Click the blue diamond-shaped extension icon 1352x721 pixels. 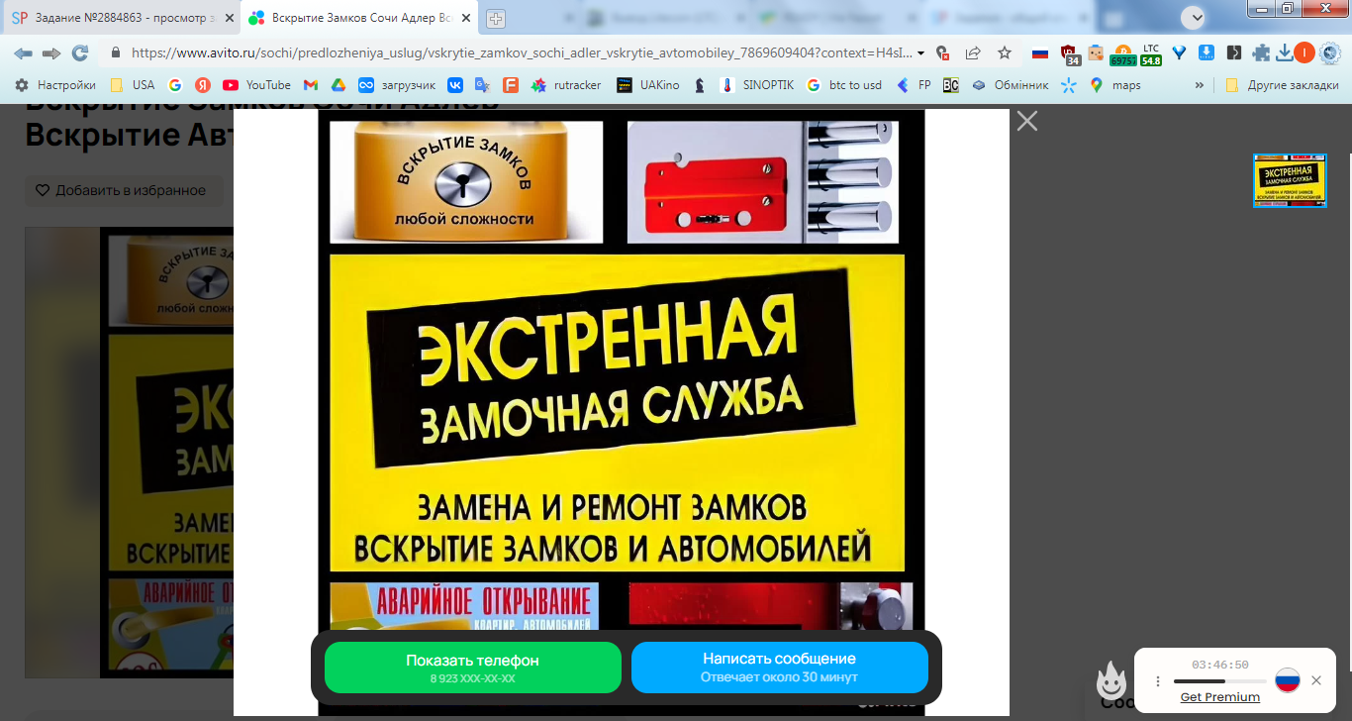(x=1179, y=52)
